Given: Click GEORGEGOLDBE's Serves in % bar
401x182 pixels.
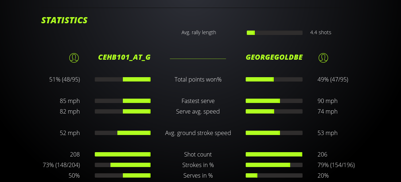Looking at the screenshot, I should (x=274, y=175).
